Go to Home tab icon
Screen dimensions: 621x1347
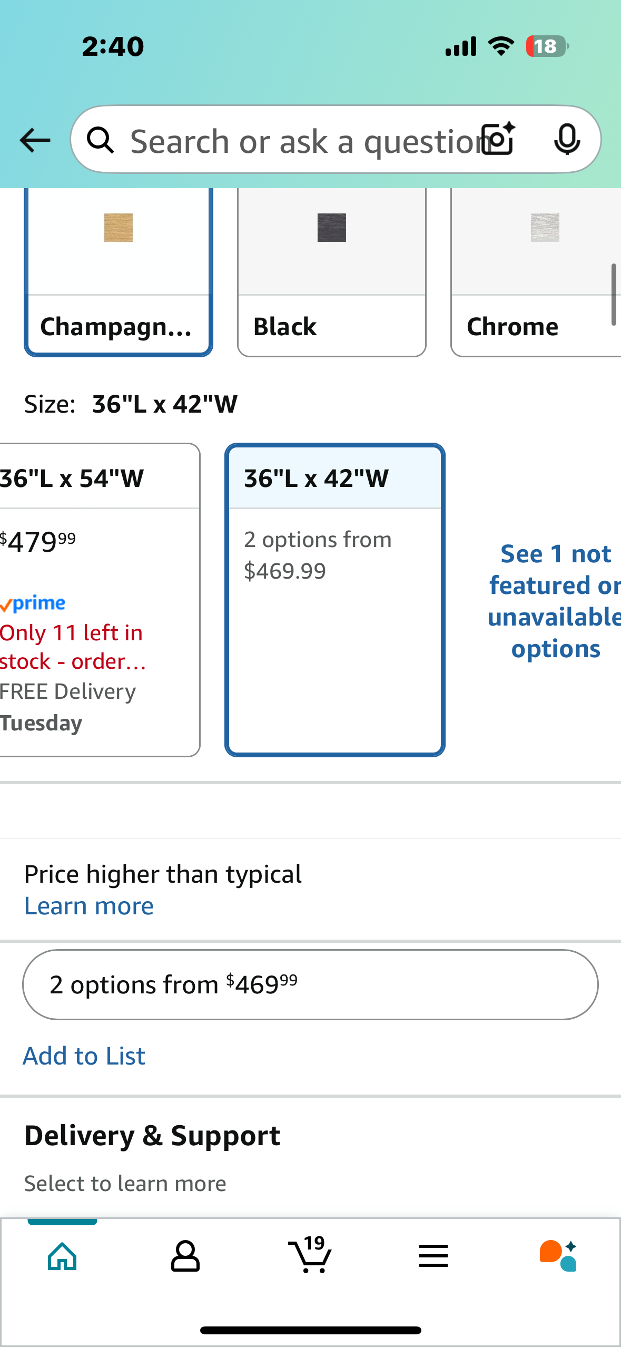coord(62,1256)
